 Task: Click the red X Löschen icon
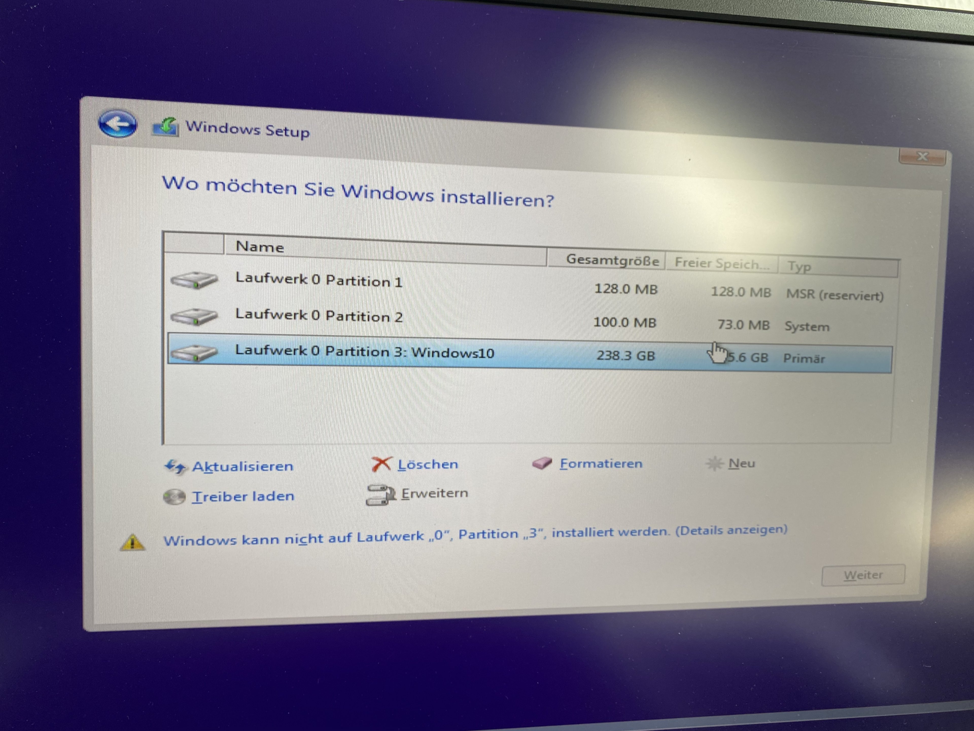tap(381, 464)
